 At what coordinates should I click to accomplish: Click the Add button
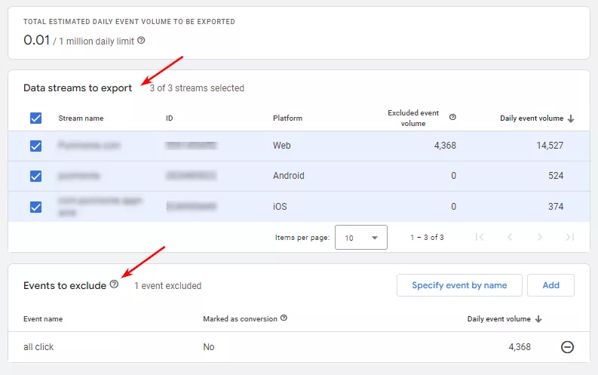tap(550, 285)
